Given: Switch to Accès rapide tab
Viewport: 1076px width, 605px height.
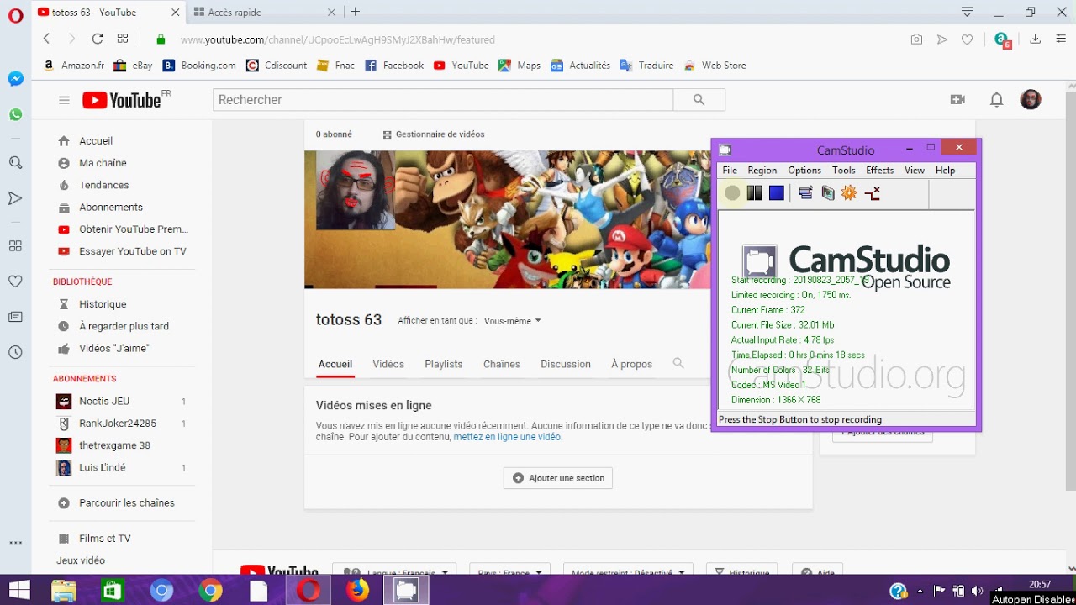Looking at the screenshot, I should pyautogui.click(x=264, y=12).
